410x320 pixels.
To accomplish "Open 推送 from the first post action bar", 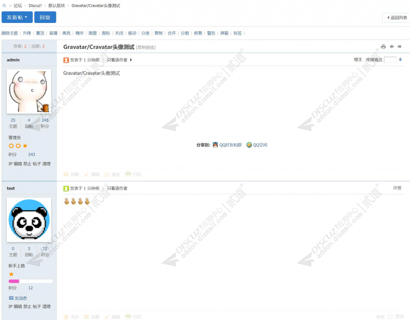I will (112, 174).
